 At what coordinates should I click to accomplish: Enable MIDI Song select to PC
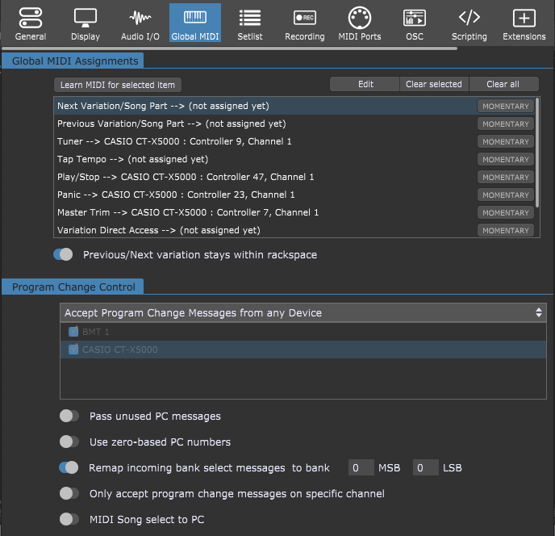pos(69,519)
